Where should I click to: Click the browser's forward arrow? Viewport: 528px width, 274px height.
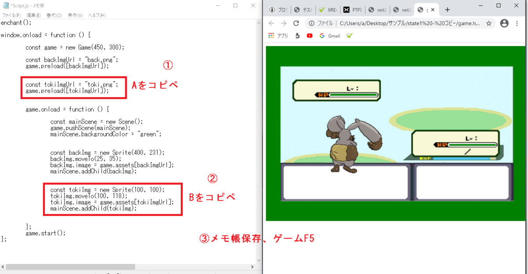tap(284, 23)
